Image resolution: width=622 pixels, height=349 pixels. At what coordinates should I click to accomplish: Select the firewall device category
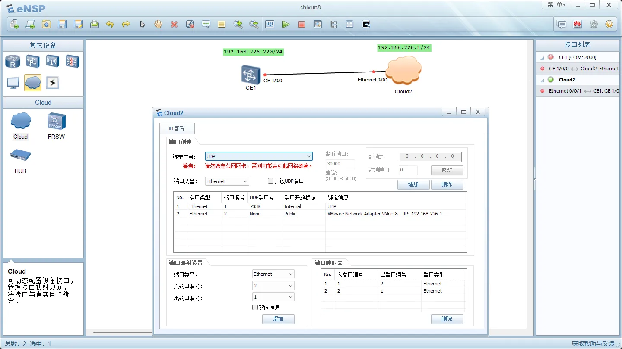tap(73, 62)
